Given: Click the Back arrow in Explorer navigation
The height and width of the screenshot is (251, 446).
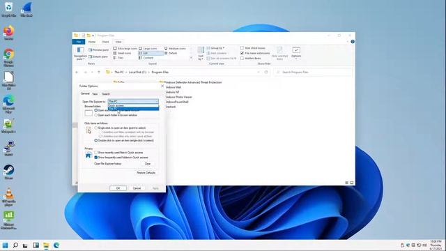Looking at the screenshot, I should point(77,73).
